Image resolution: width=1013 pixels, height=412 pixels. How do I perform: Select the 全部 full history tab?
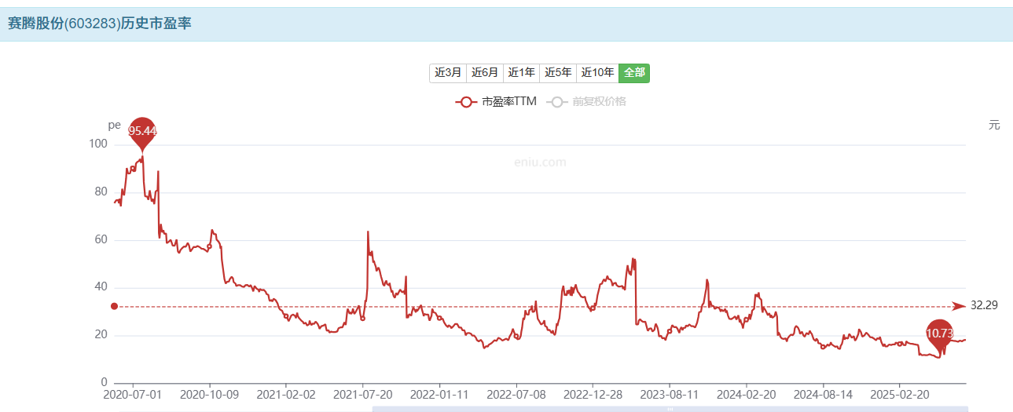click(x=634, y=73)
